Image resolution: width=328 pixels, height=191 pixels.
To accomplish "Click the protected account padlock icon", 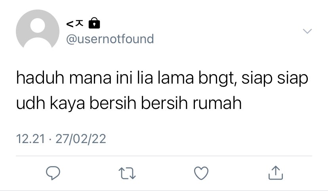I will [94, 23].
